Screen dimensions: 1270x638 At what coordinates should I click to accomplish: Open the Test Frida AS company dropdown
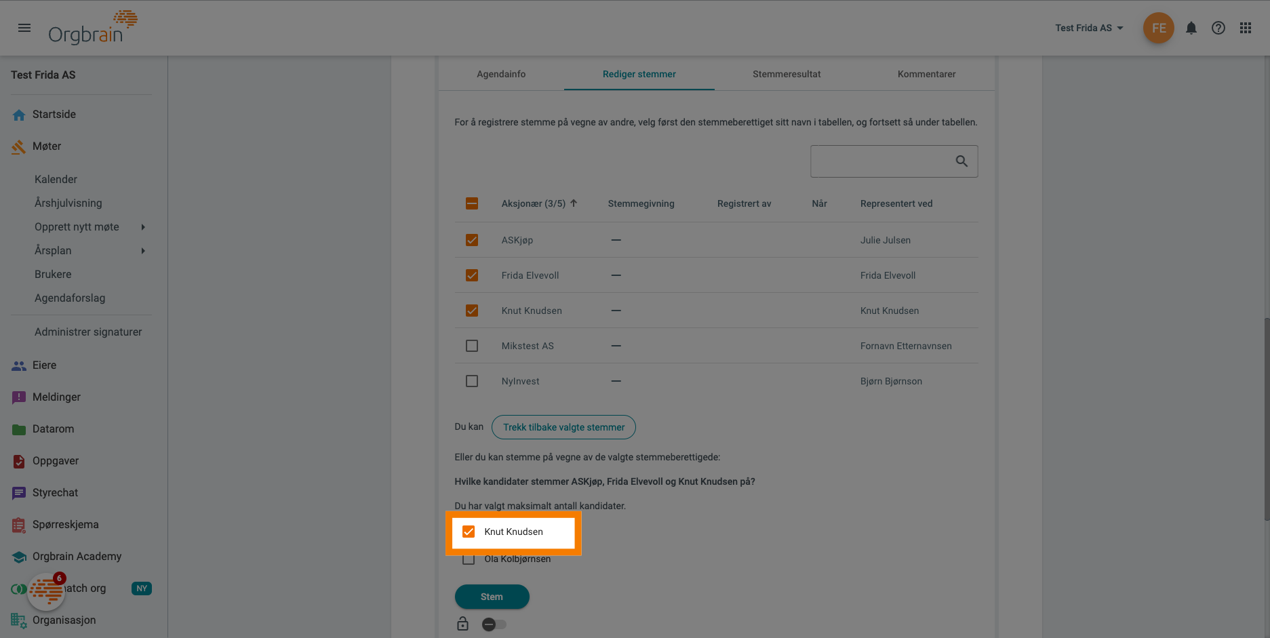pos(1089,28)
